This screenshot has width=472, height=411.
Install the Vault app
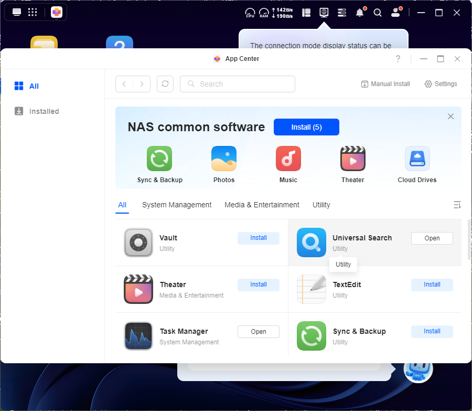pyautogui.click(x=259, y=238)
